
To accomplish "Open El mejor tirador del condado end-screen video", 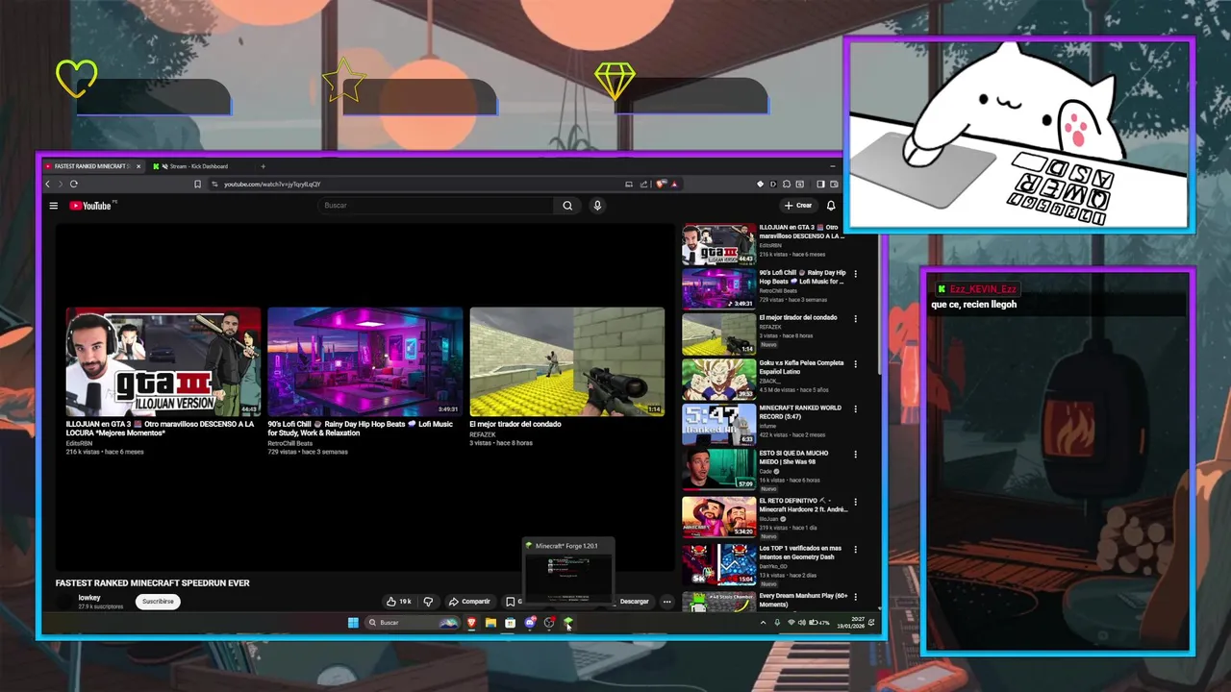I will coord(567,362).
